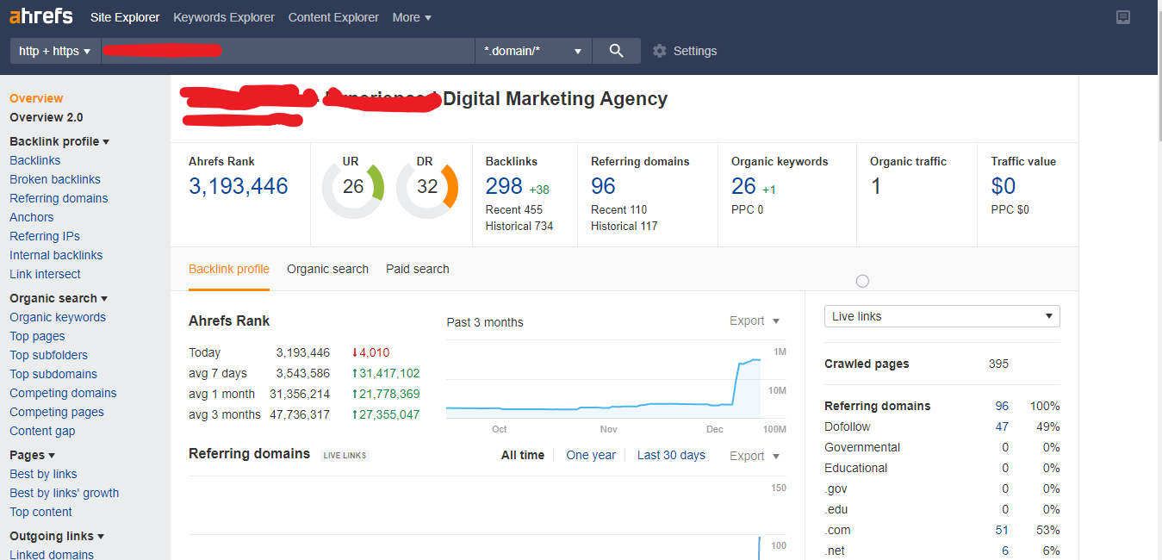This screenshot has width=1162, height=560.
Task: Switch to the Organic search tab
Action: coord(327,269)
